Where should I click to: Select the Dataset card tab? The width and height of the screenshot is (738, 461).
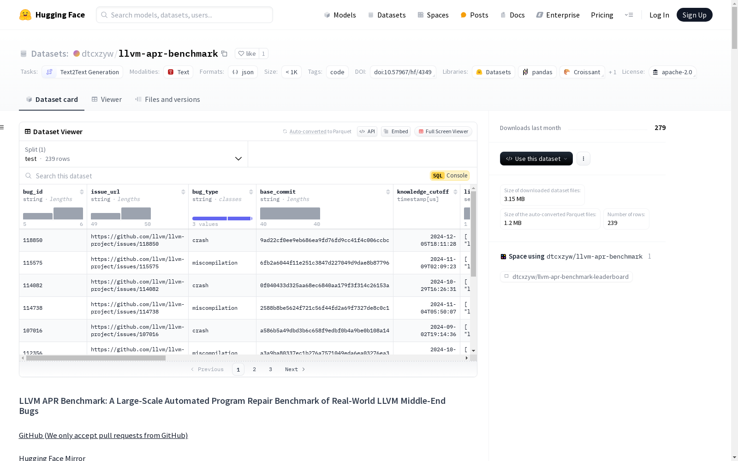coord(52,100)
